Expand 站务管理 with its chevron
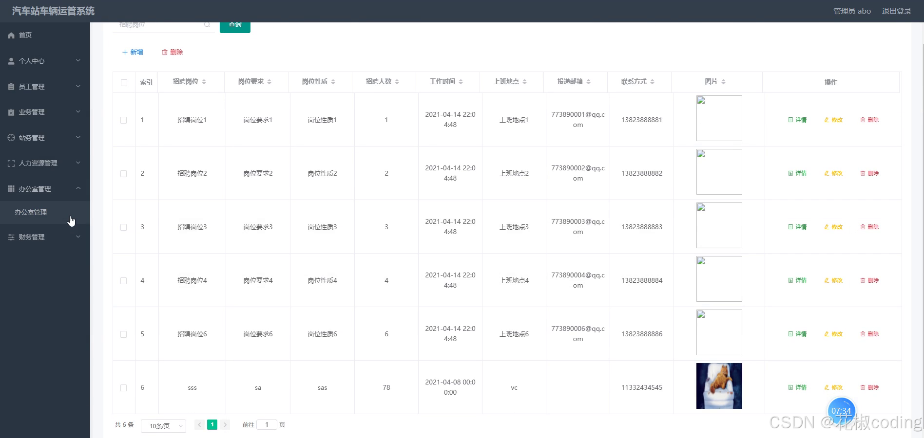This screenshot has width=924, height=438. point(78,137)
